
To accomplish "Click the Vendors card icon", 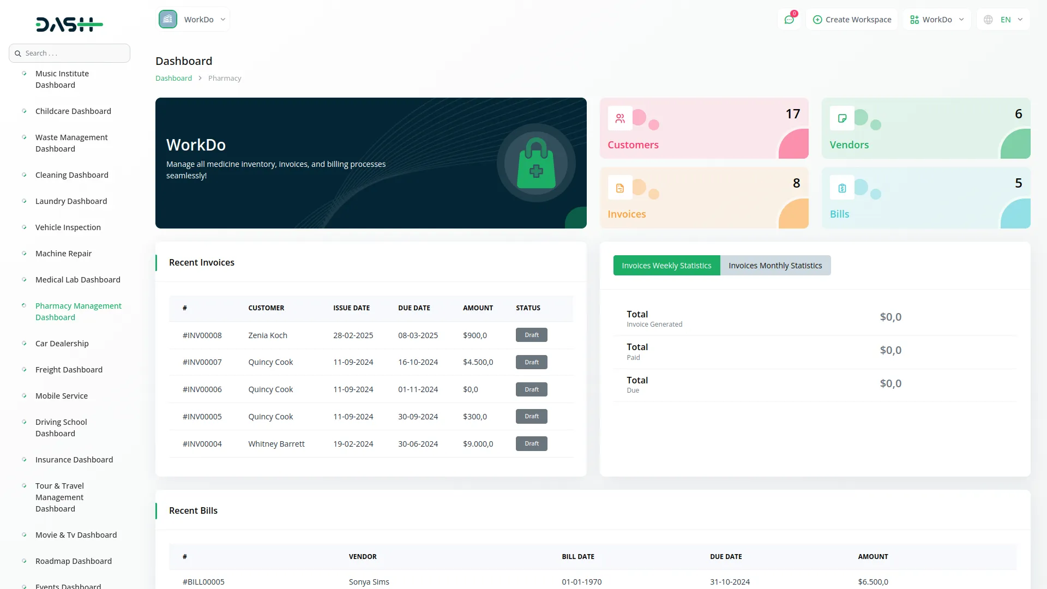I will (x=842, y=118).
